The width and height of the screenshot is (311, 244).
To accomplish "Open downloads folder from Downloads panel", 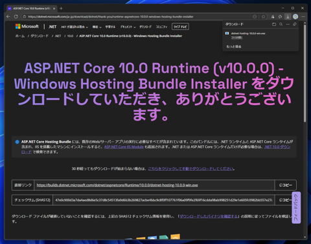I will [x=274, y=24].
